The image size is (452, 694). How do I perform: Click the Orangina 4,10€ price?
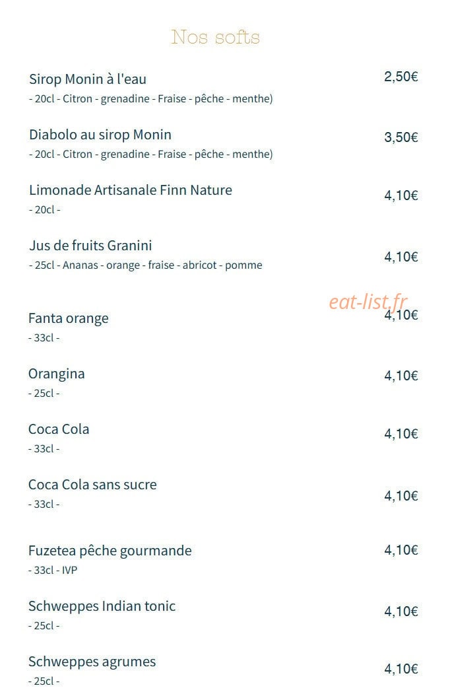point(401,376)
